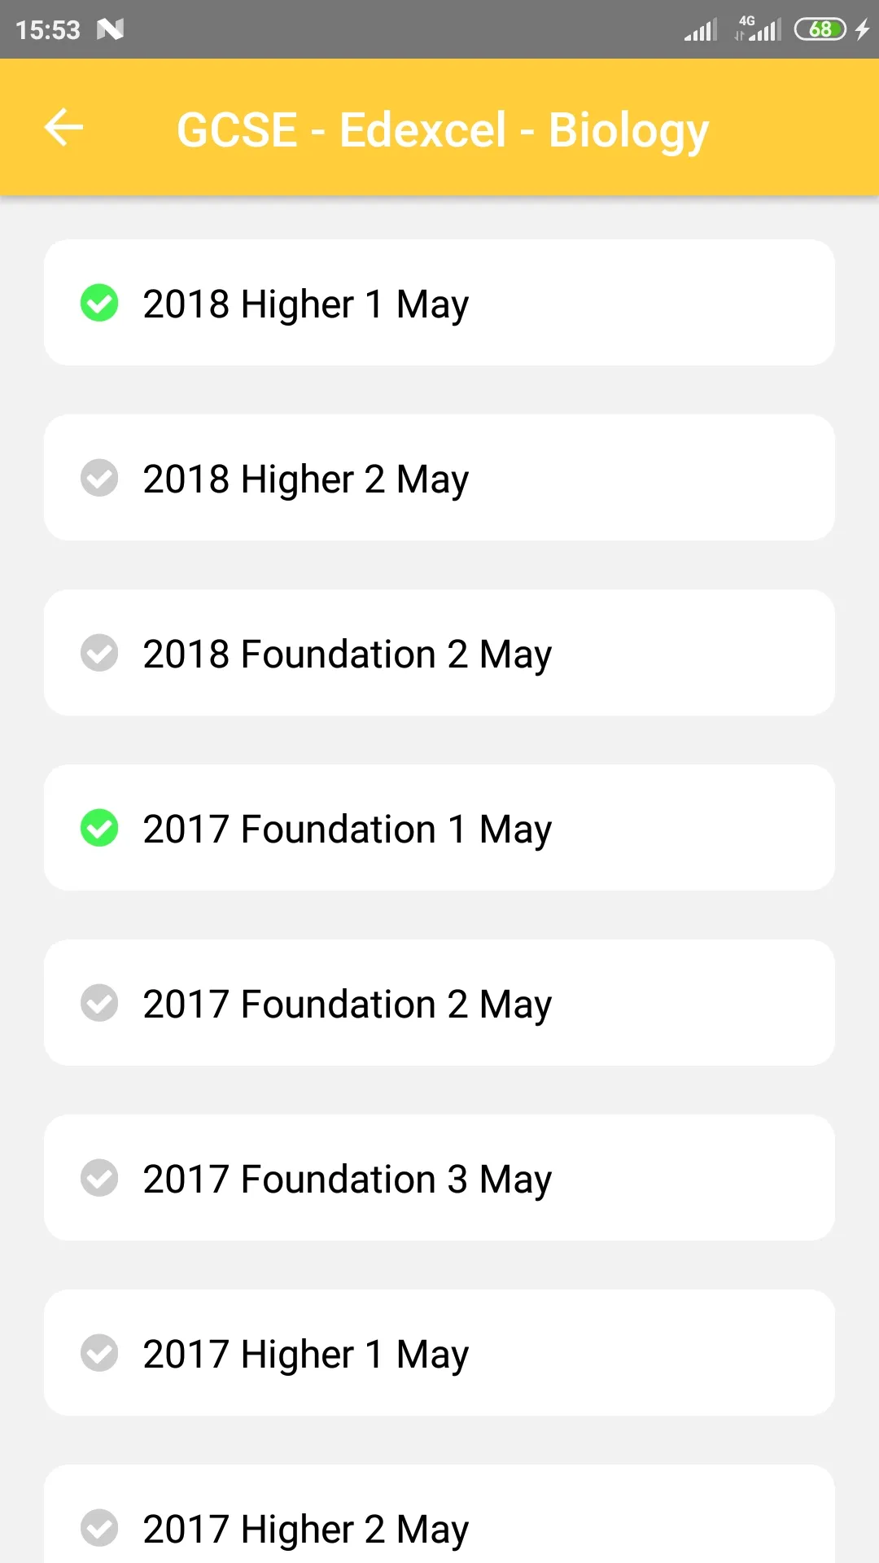The height and width of the screenshot is (1563, 879).
Task: Open the 2017 Higher 1 May paper
Action: pos(439,1353)
